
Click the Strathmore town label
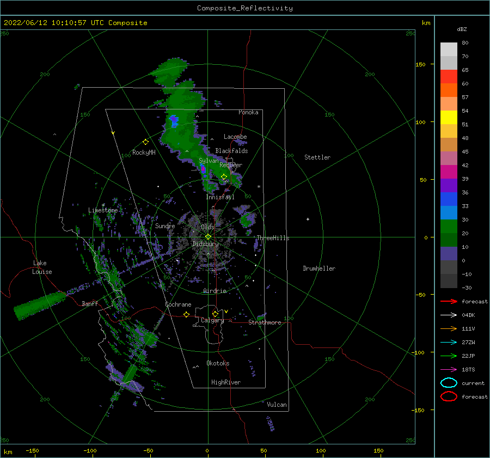coord(265,322)
